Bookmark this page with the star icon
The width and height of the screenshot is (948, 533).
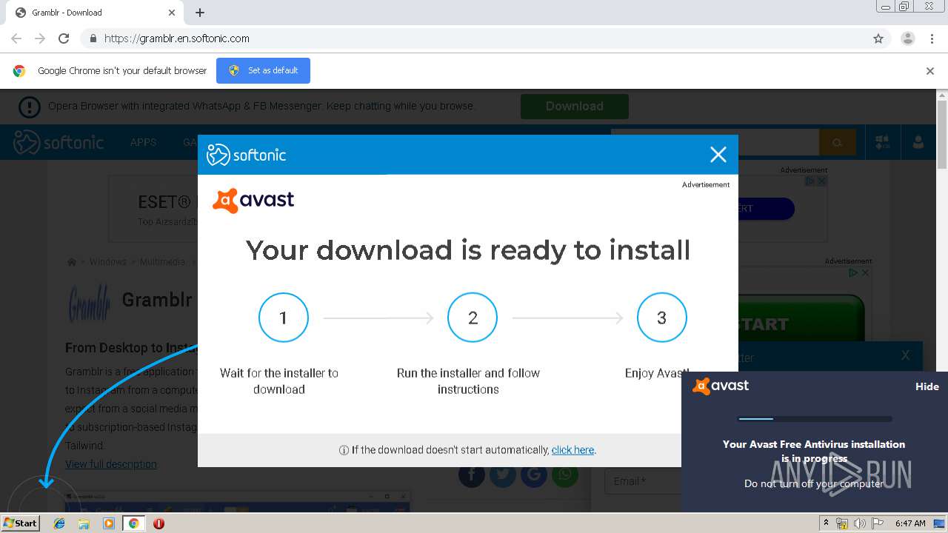(878, 38)
